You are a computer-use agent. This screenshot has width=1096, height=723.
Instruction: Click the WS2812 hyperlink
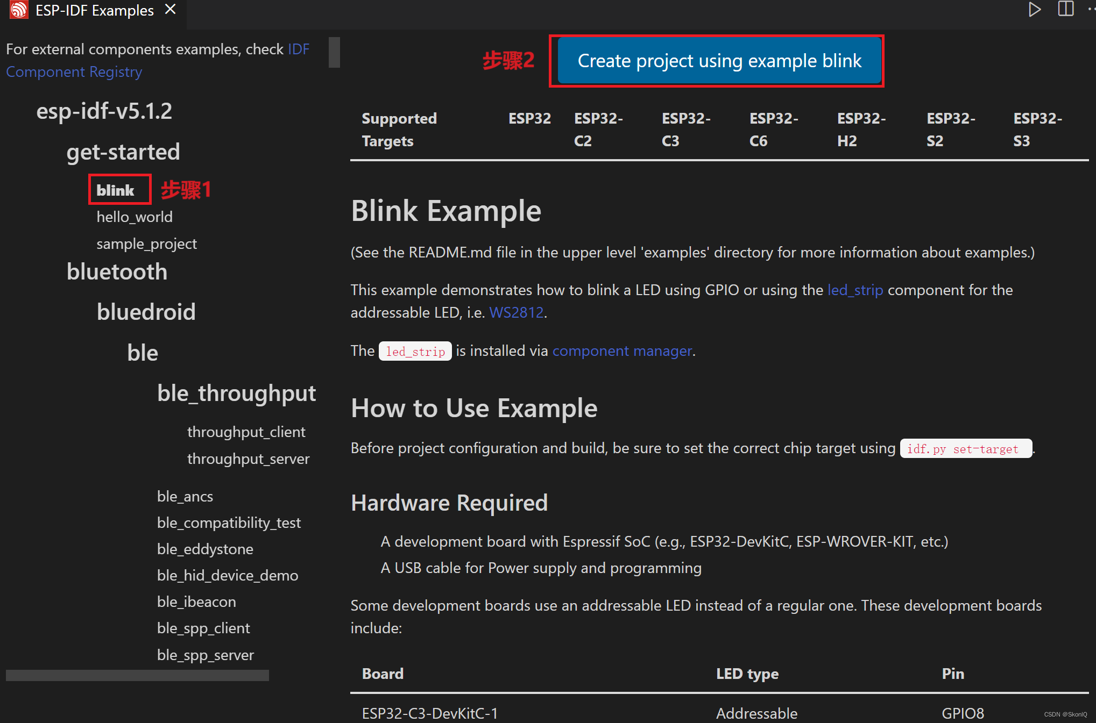tap(516, 312)
